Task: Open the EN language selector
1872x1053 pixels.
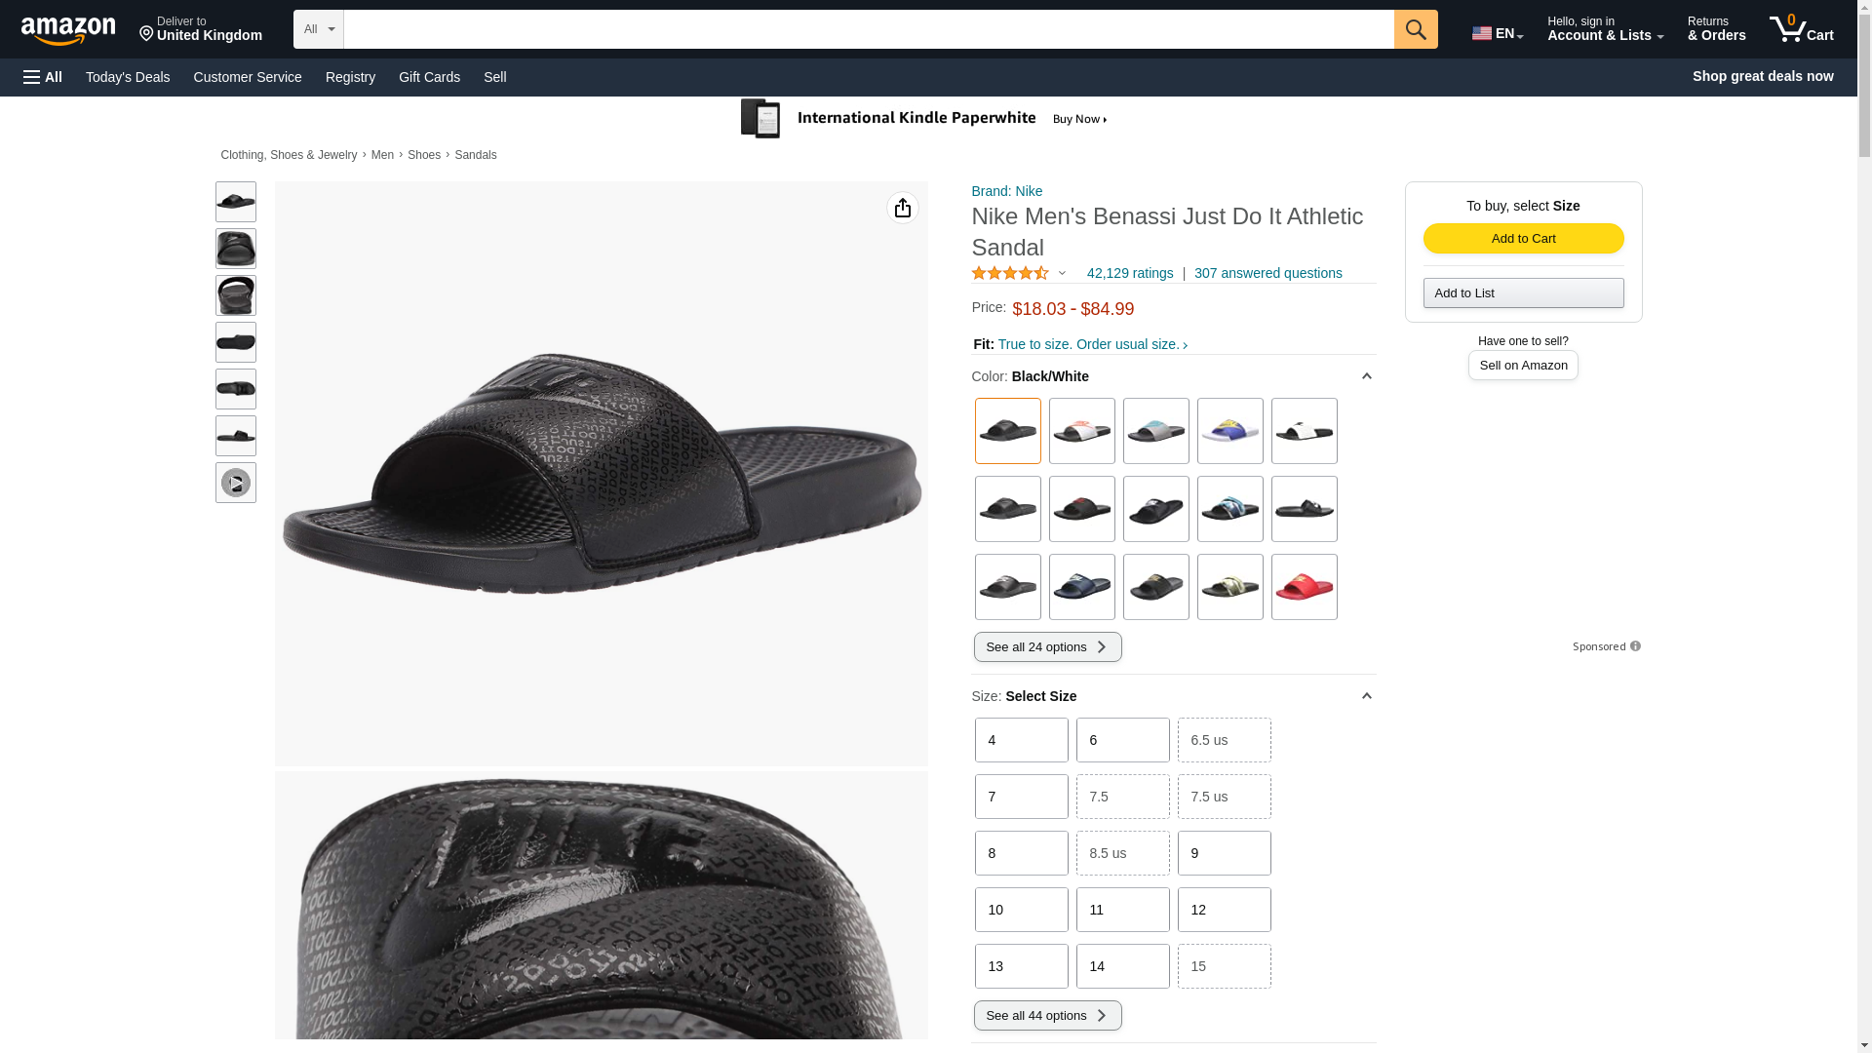Action: 1498,33
